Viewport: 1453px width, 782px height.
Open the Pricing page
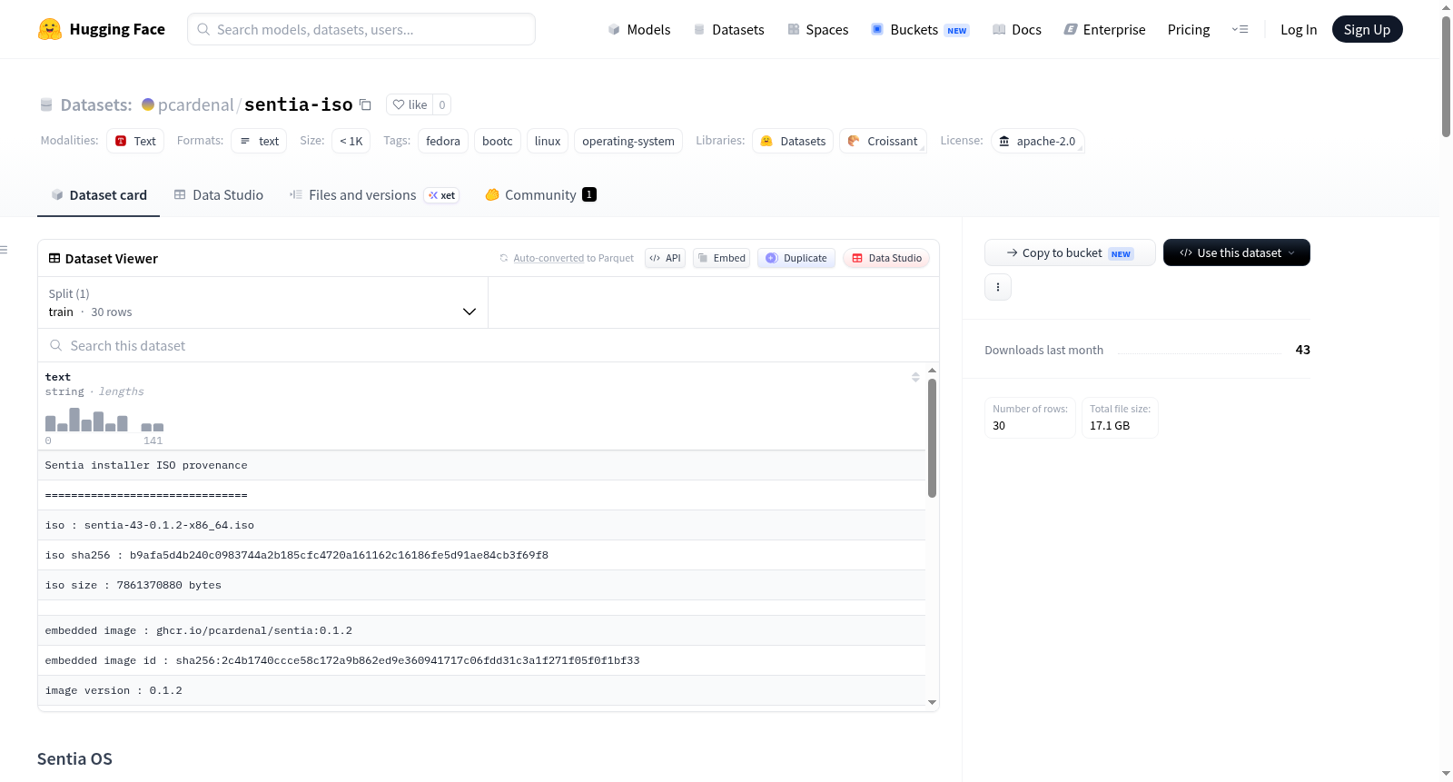(1189, 29)
